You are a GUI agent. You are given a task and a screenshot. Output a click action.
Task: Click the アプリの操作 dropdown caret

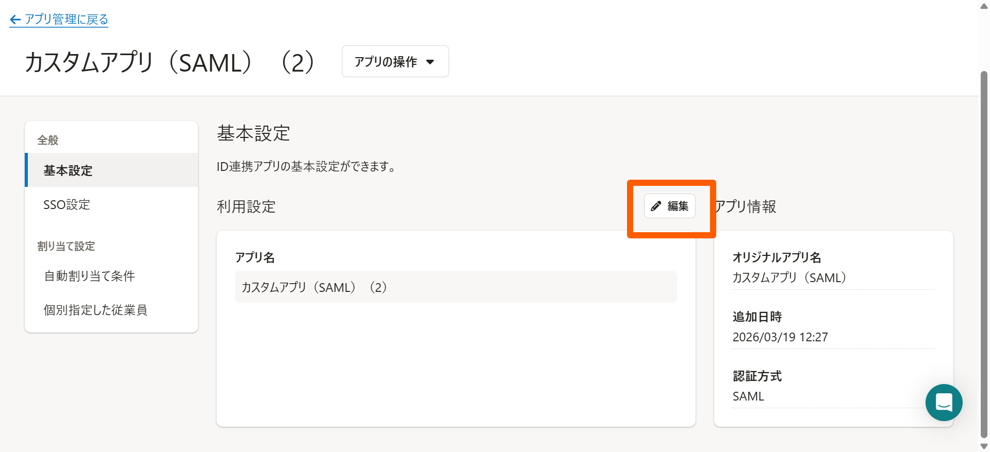point(430,62)
